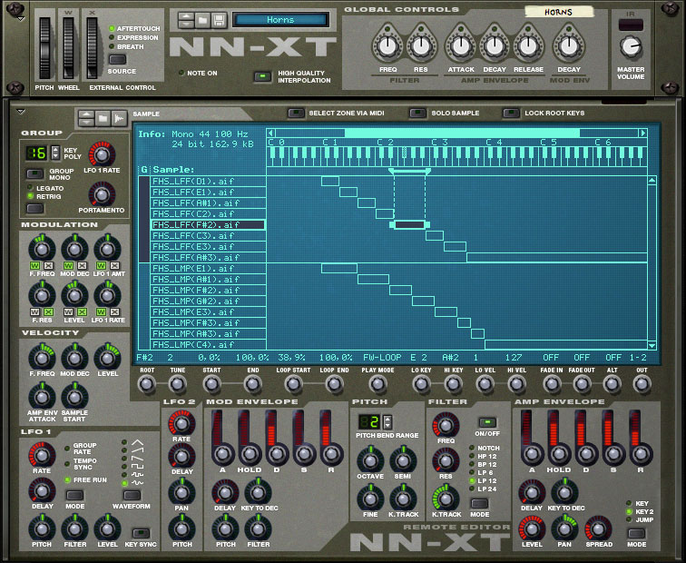The image size is (686, 563).
Task: Click the Key Poly up/down stepper
Action: coord(55,153)
